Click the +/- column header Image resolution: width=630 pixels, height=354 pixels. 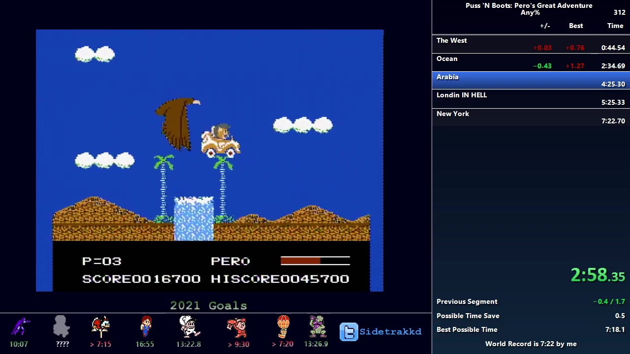[x=545, y=26]
